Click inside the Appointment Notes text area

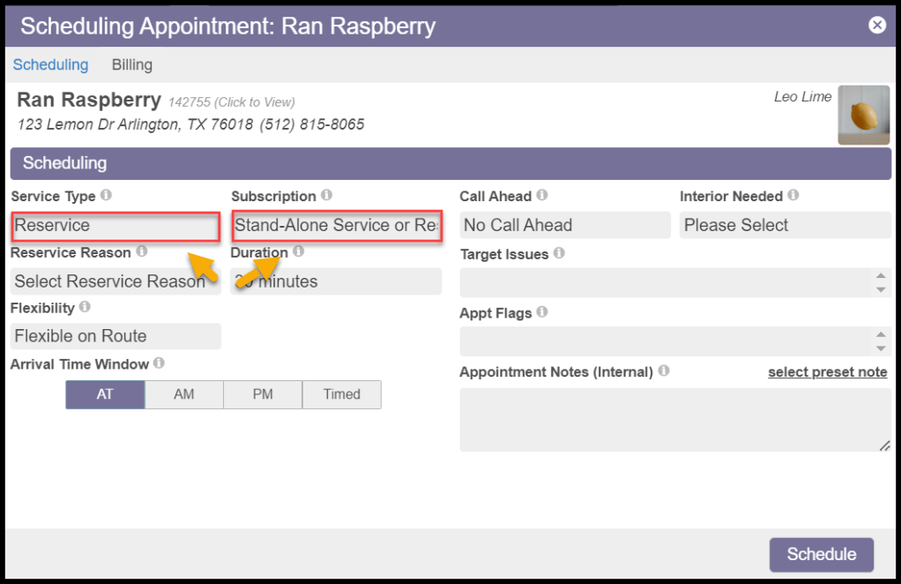674,420
